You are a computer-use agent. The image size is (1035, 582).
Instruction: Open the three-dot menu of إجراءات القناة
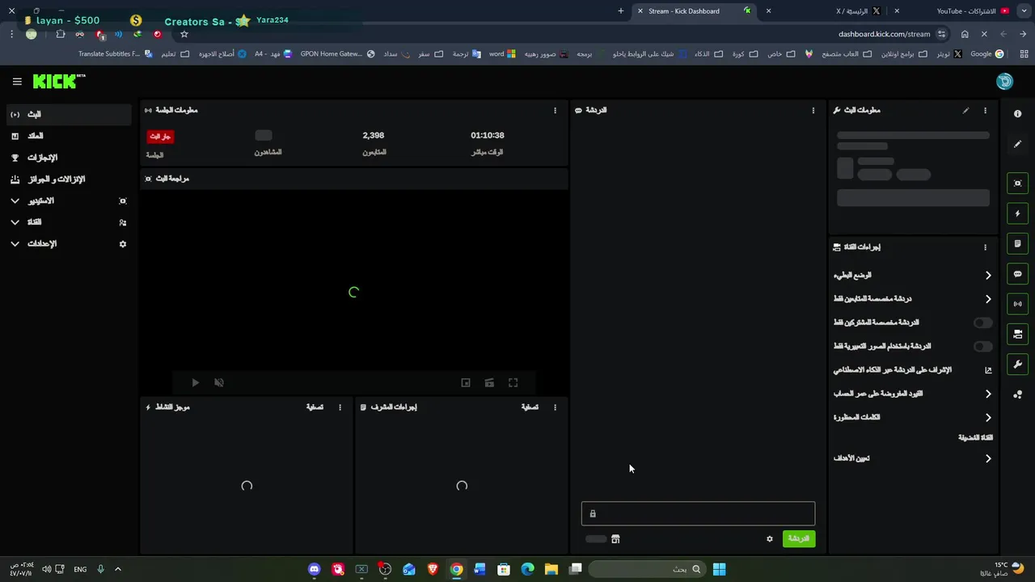click(985, 247)
